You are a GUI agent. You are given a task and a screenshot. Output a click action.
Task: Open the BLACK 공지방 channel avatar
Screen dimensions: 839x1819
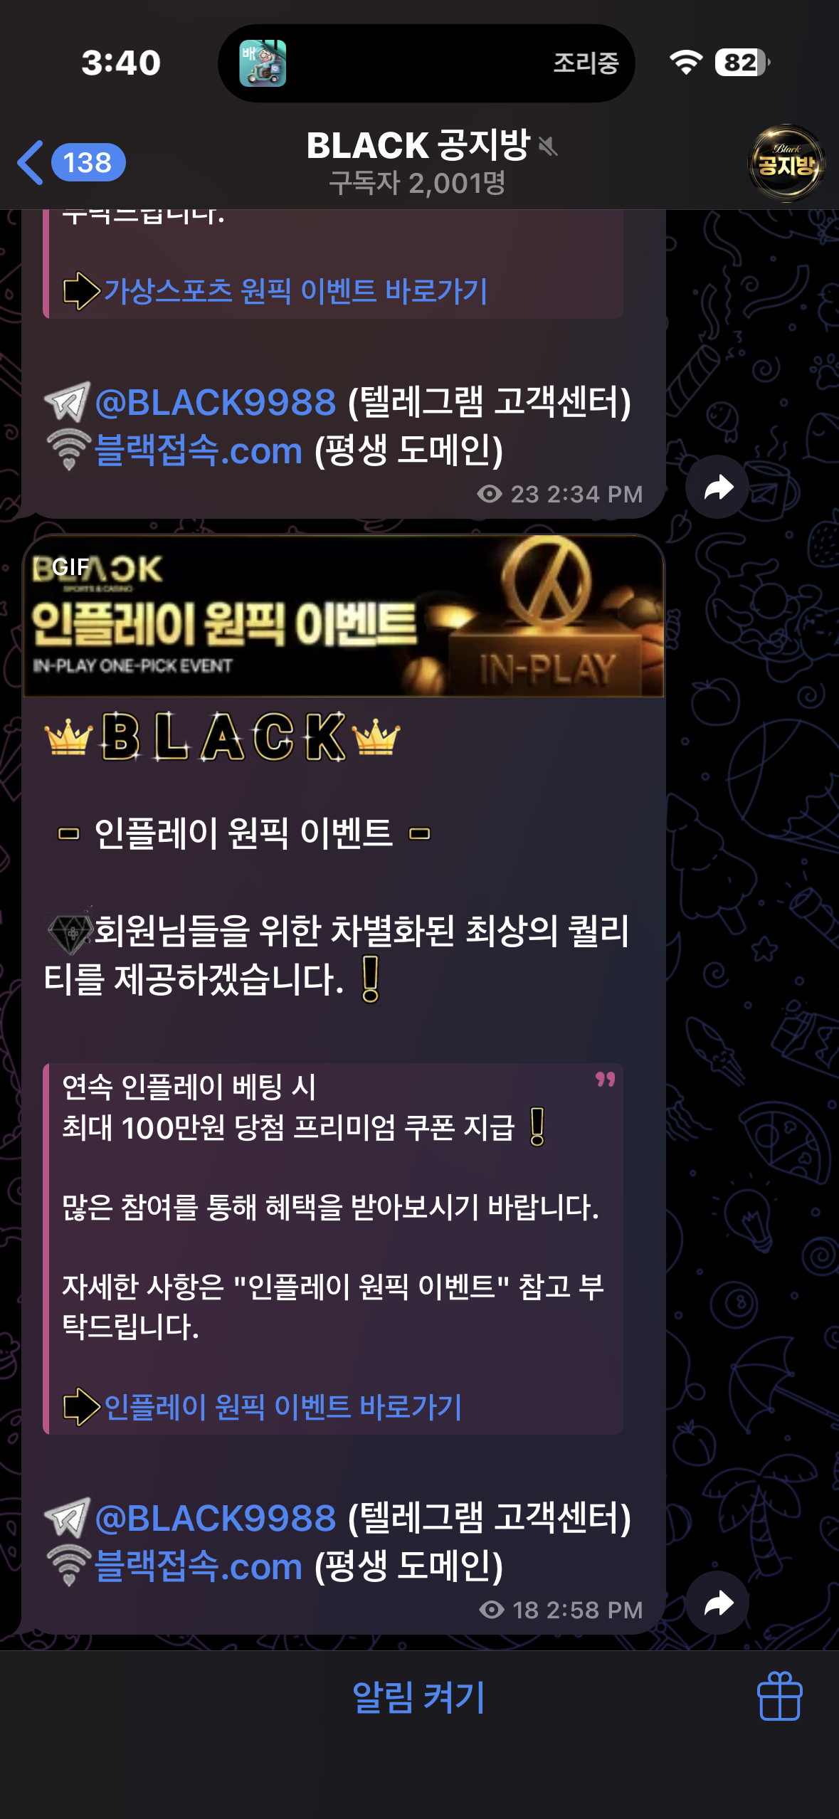(786, 163)
